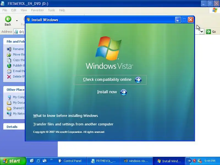
Task: Expand the Address bar dropdown arrow
Action: pyautogui.click(x=202, y=32)
